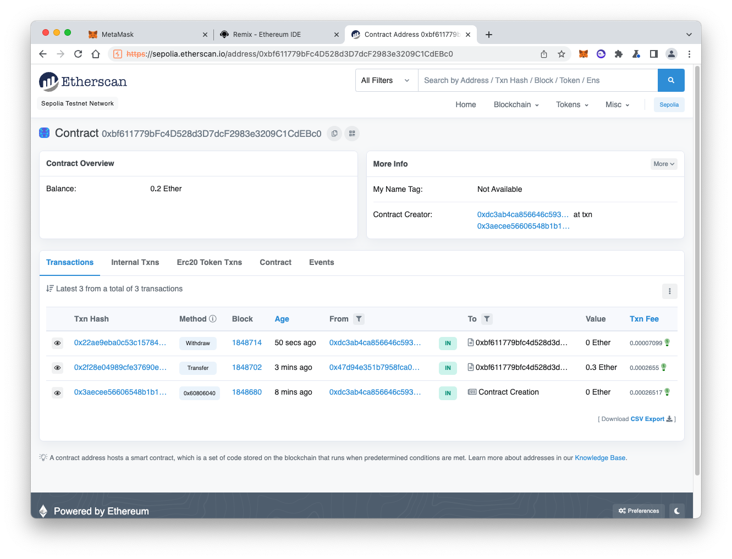Toggle dark mode with the moon button

coord(677,511)
